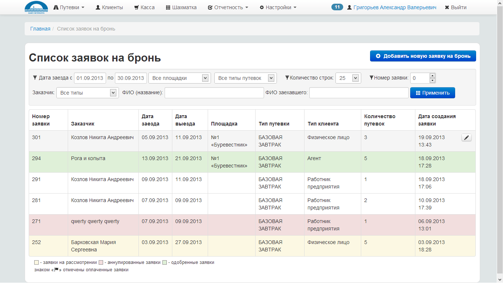
Task: Open the Касса page
Action: click(x=144, y=7)
